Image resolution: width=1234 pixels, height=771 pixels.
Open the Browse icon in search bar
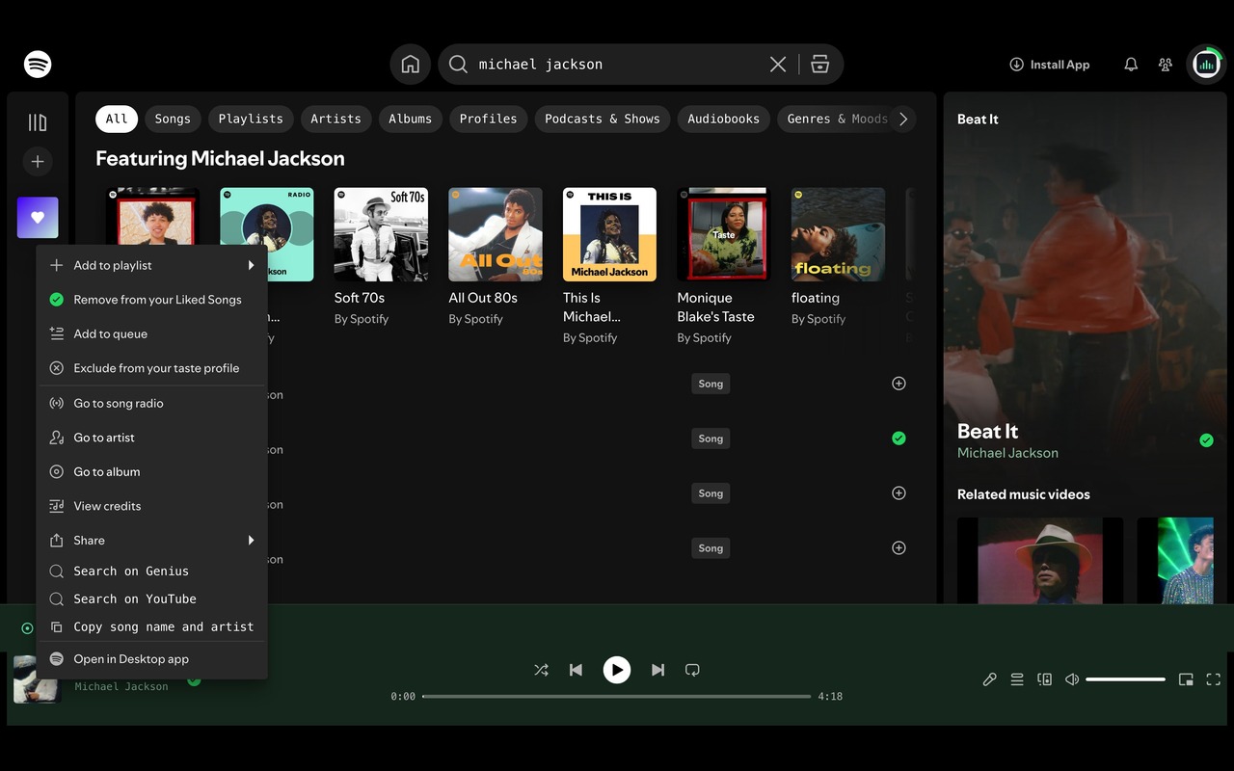click(x=820, y=65)
